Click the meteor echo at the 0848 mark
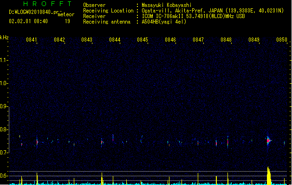 (x=228, y=142)
